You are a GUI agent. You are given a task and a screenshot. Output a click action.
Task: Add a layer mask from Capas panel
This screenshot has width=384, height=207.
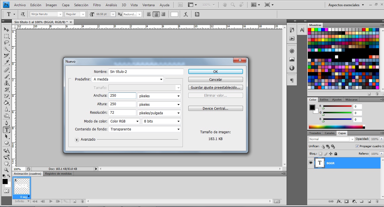click(x=346, y=201)
